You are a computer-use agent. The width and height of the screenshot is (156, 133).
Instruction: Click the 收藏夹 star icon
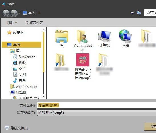pos(9,33)
